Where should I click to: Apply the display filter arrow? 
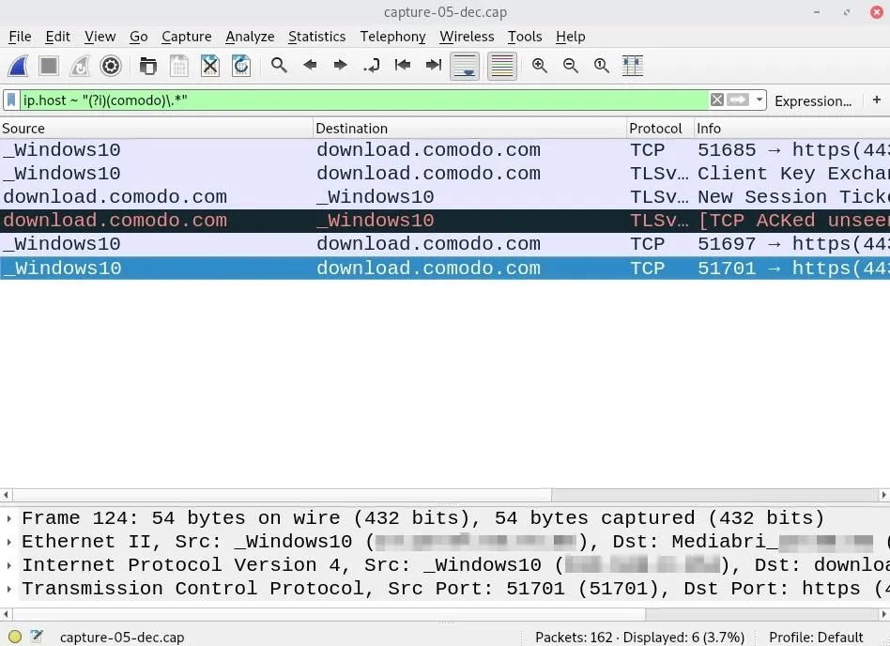(x=738, y=100)
